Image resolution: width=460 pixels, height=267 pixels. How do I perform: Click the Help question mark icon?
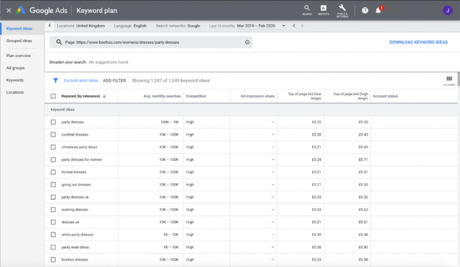(365, 10)
